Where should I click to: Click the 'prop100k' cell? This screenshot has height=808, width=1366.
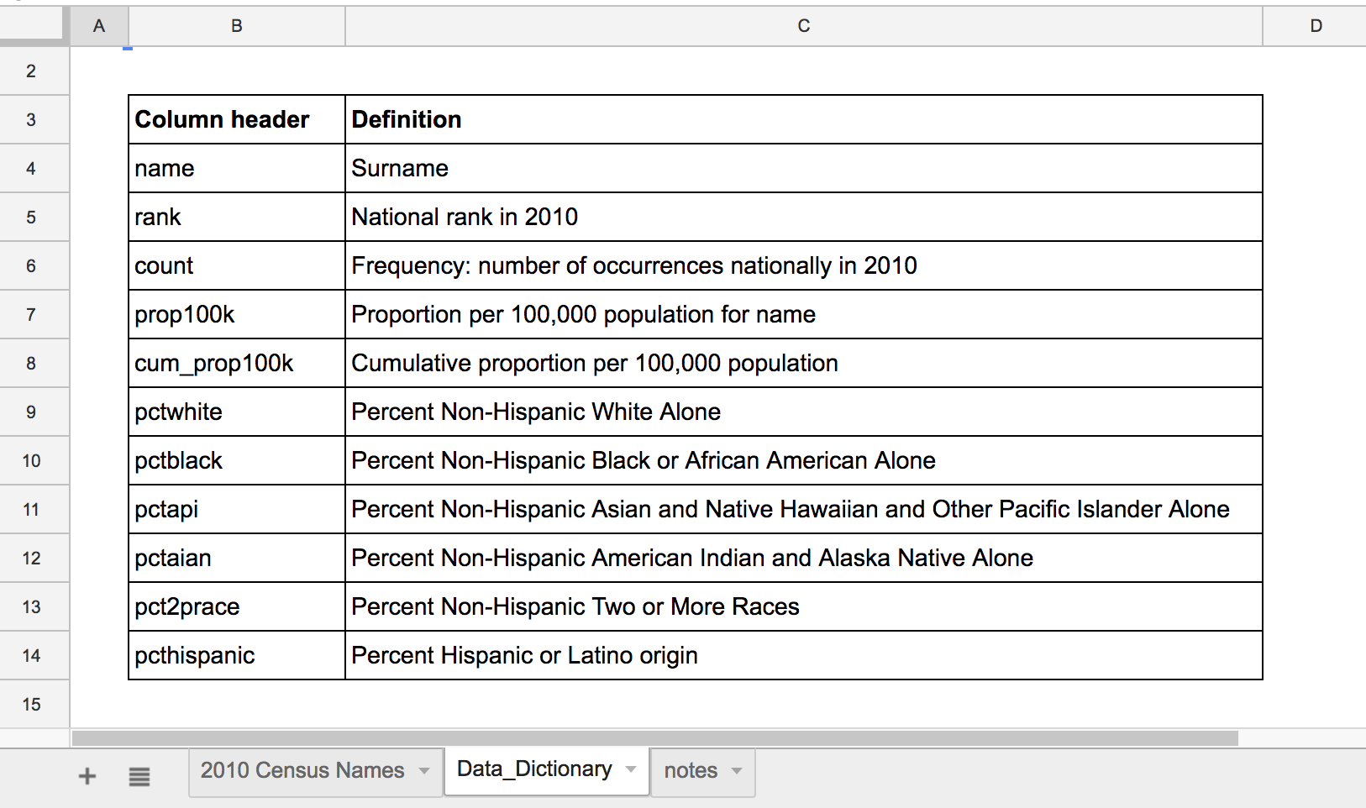[237, 314]
